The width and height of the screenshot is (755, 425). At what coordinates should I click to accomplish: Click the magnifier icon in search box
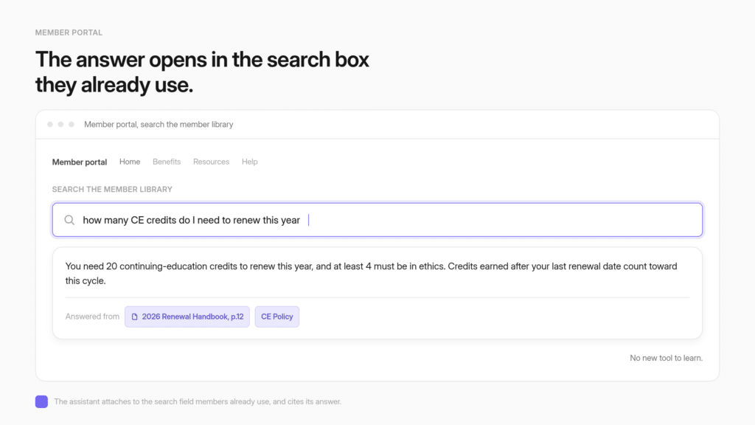coord(69,220)
